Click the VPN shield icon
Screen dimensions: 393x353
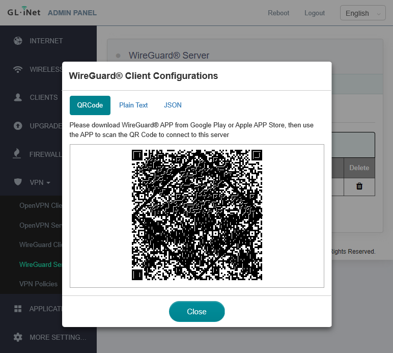click(18, 182)
